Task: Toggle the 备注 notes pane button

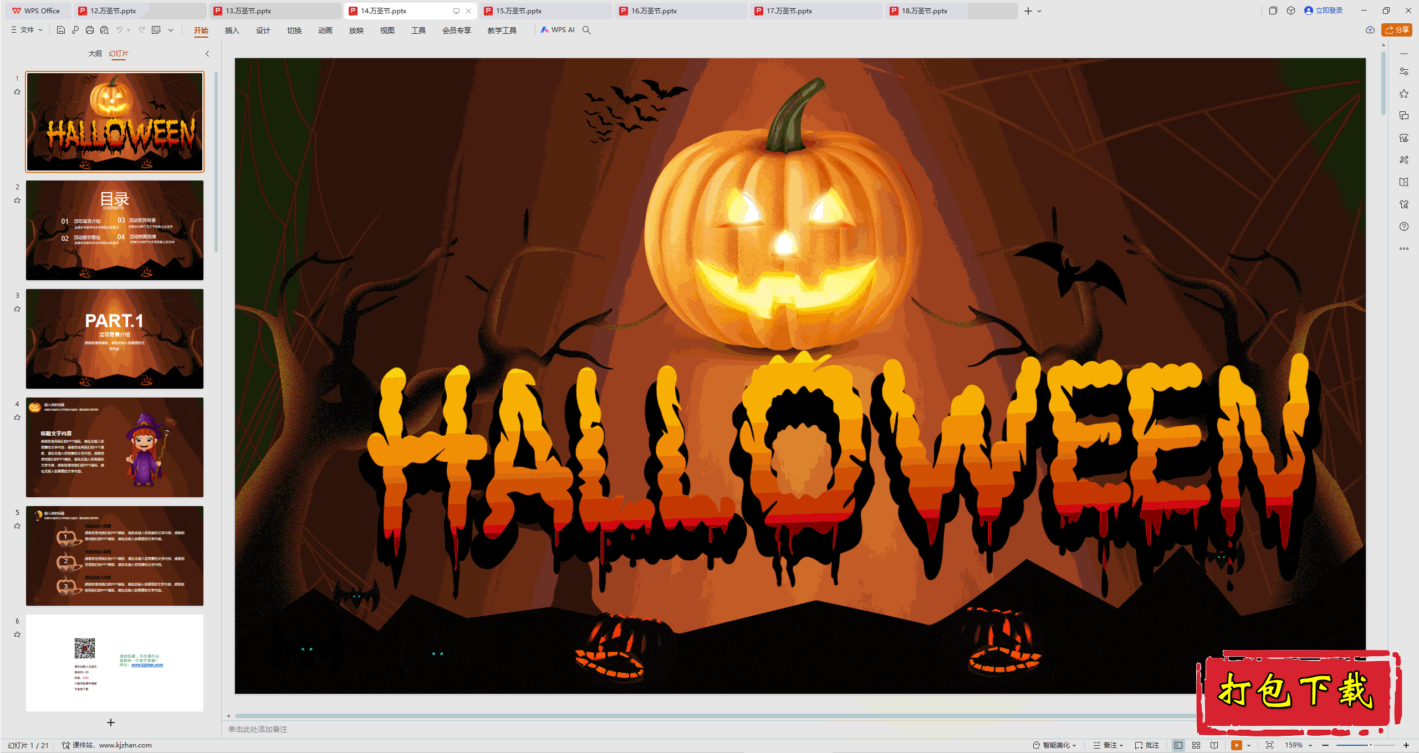Action: coord(1108,745)
